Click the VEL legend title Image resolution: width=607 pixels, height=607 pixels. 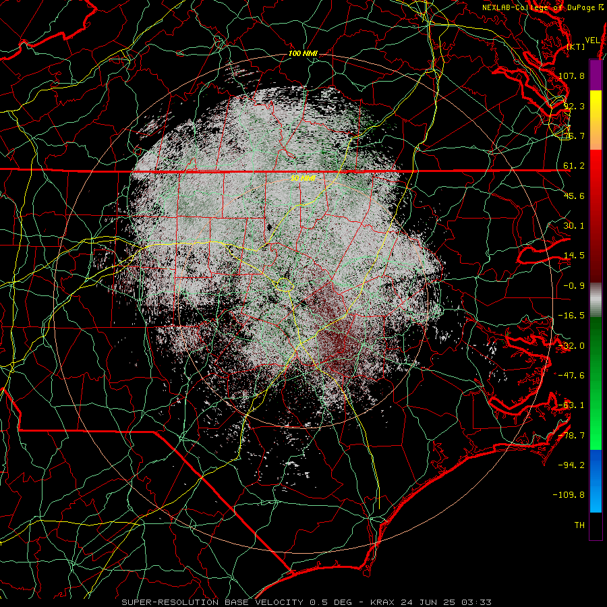coord(592,40)
